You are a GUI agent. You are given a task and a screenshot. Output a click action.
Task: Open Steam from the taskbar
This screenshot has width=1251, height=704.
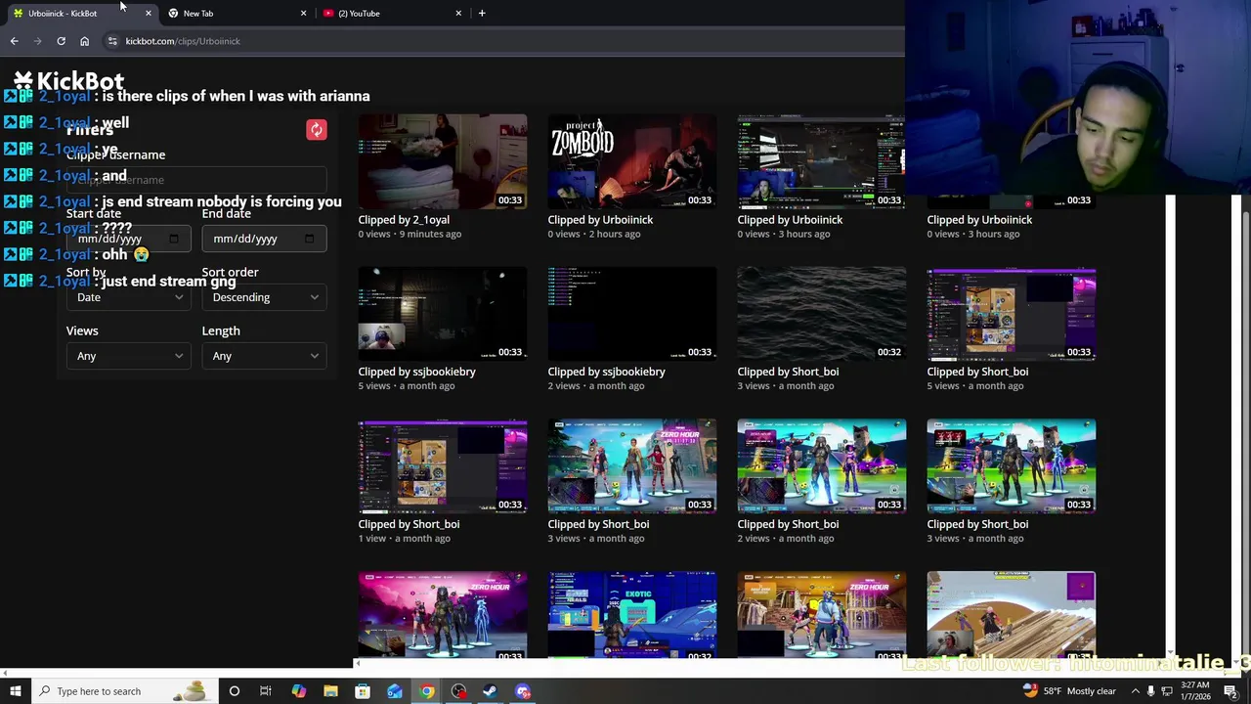click(491, 691)
